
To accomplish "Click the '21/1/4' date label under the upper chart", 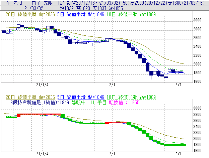I will click(x=42, y=85).
